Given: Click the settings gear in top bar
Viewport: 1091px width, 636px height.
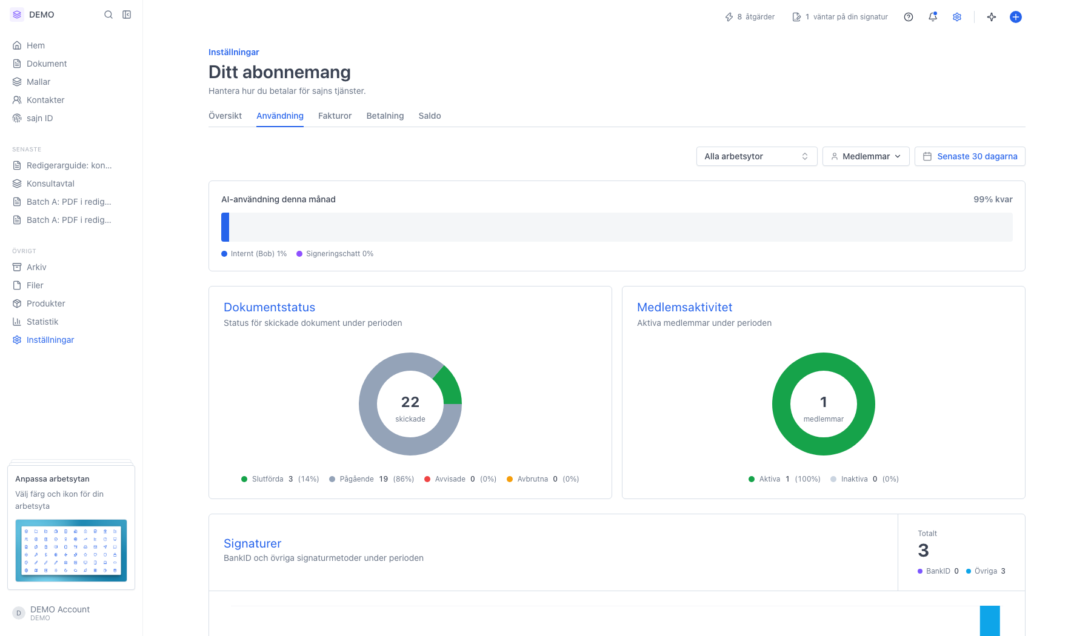Looking at the screenshot, I should tap(957, 17).
